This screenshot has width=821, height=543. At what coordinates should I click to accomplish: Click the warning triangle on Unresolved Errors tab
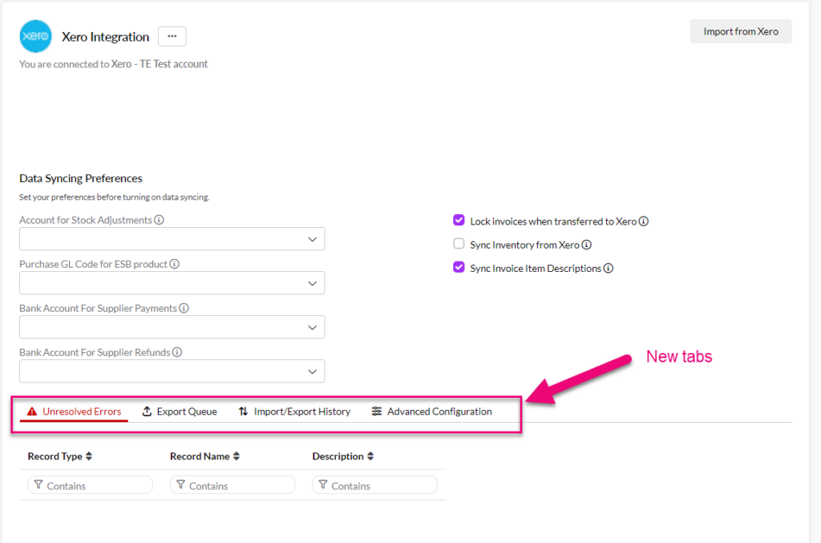30,411
